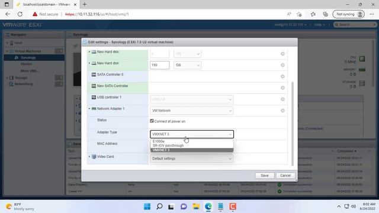Open the Chat icon on taskbar
Image resolution: width=379 pixels, height=213 pixels.
click(184, 206)
